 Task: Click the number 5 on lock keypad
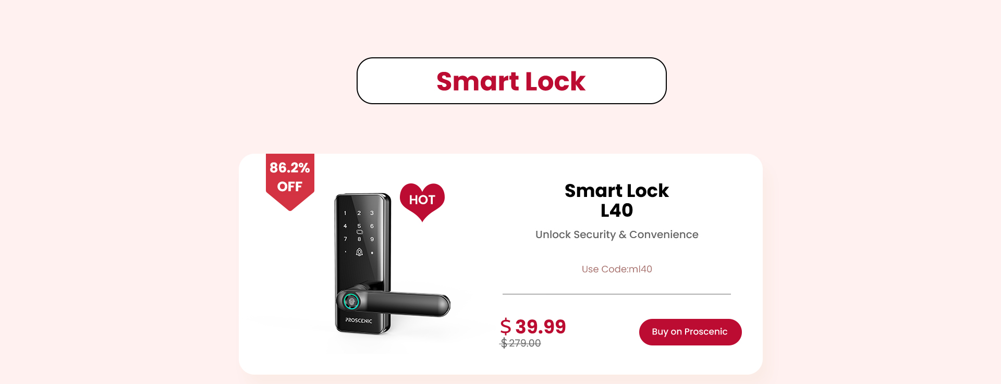pyautogui.click(x=359, y=226)
